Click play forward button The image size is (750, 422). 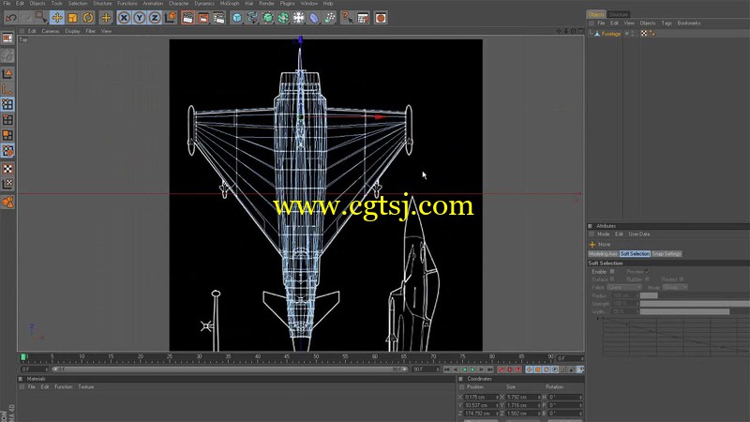click(472, 369)
